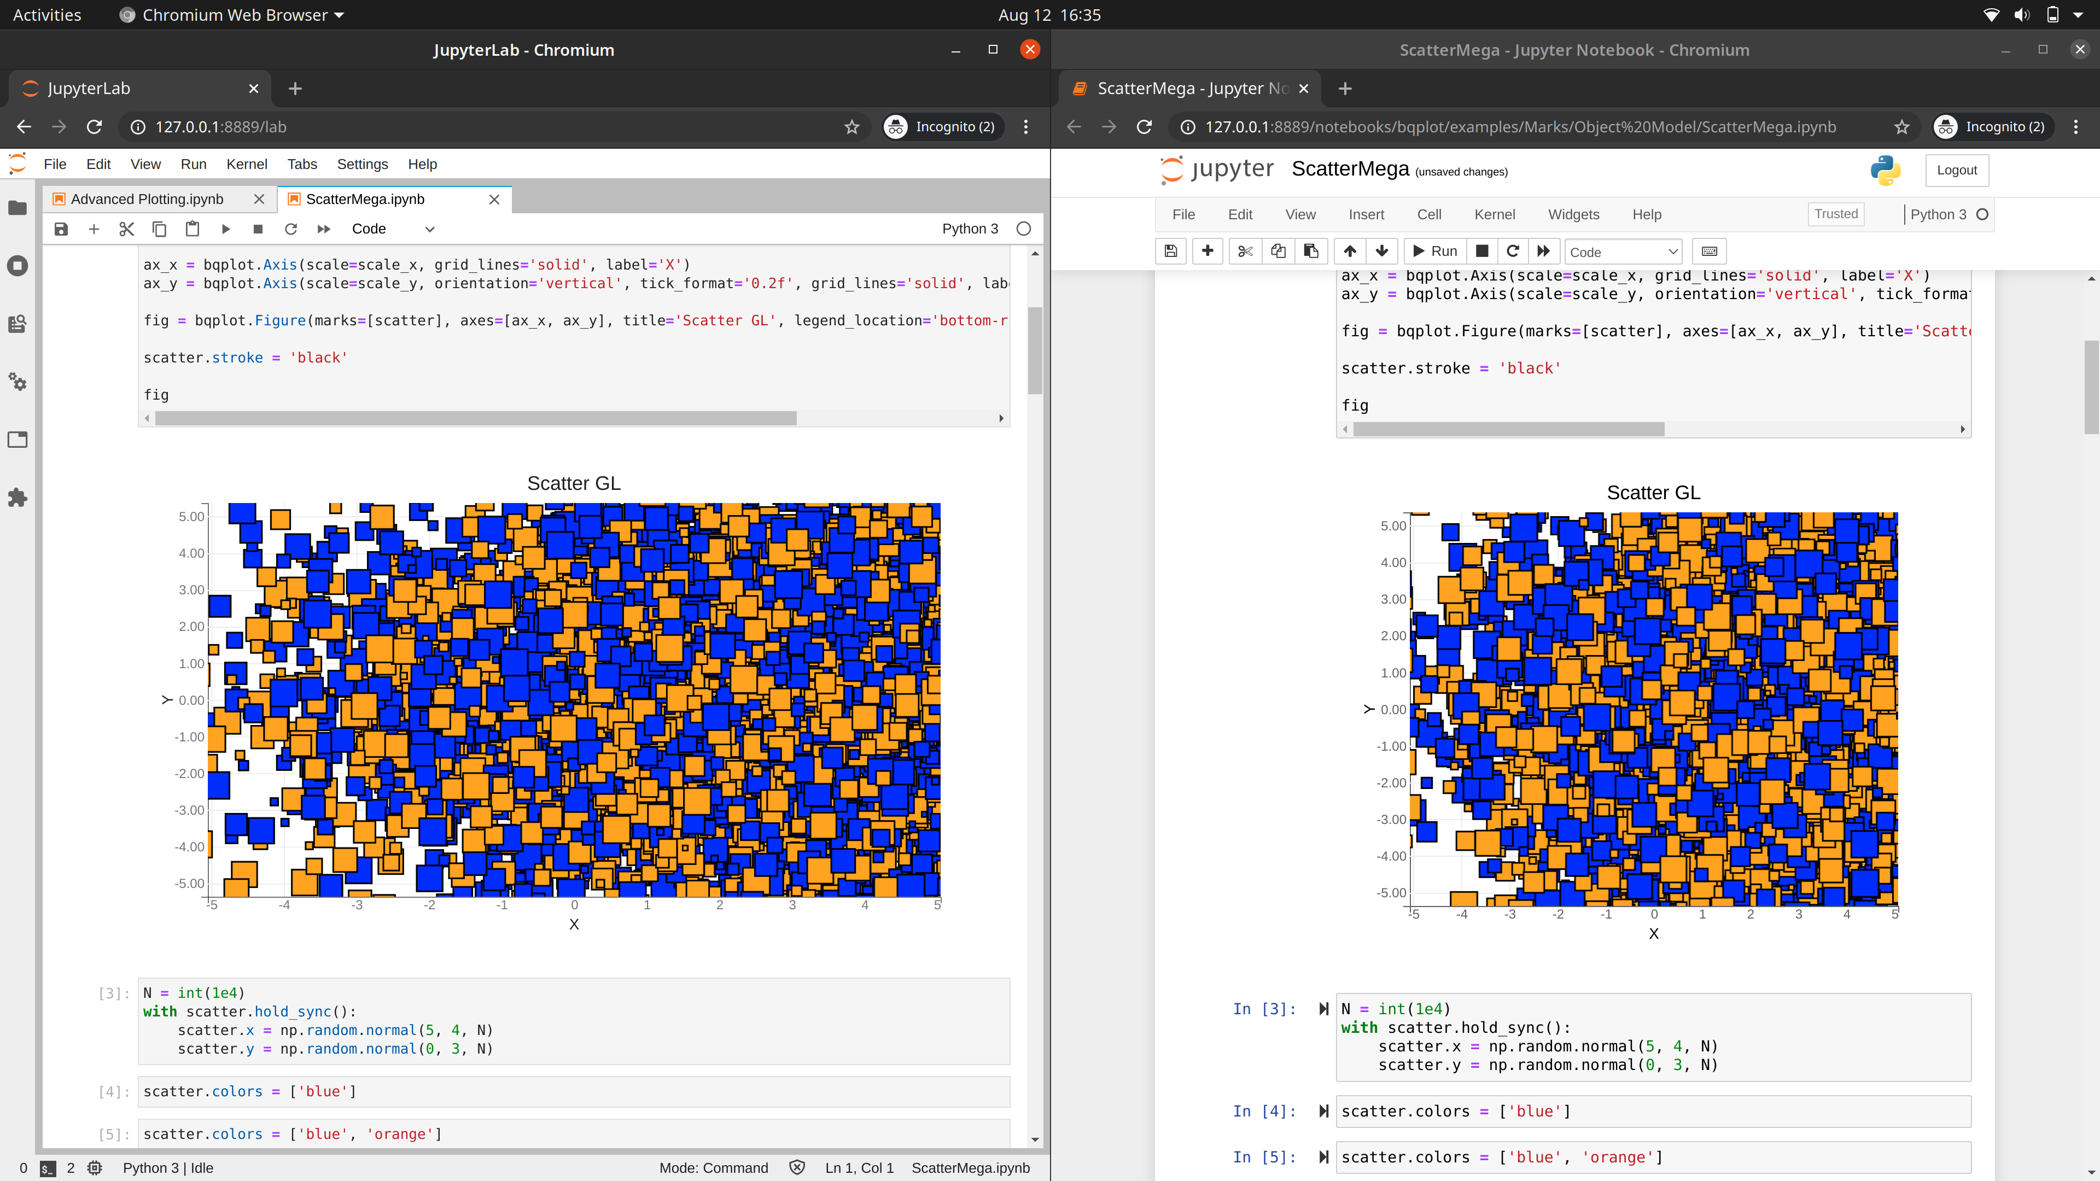The width and height of the screenshot is (2100, 1181).
Task: Click the Trusted notebook button
Action: [x=1836, y=214]
